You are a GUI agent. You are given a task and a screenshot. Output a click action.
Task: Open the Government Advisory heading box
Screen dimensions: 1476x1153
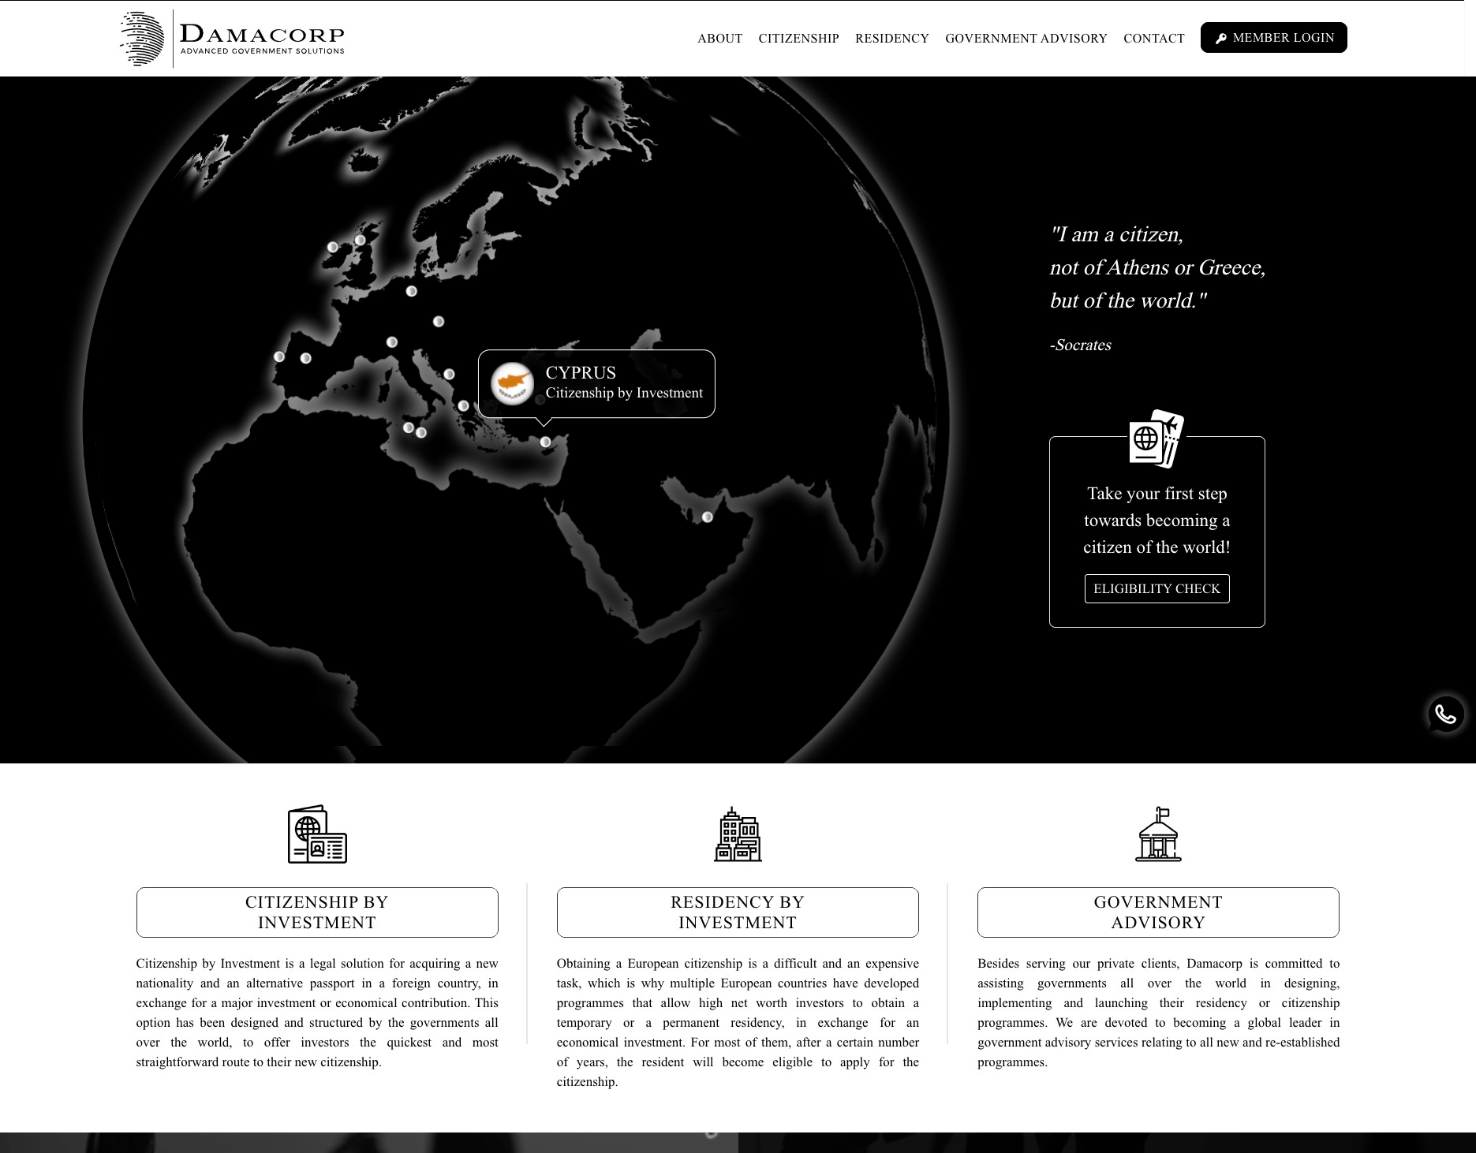click(x=1158, y=912)
